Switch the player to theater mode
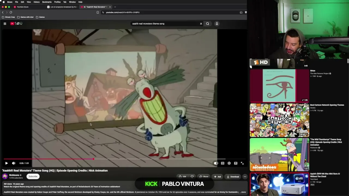 236,163
